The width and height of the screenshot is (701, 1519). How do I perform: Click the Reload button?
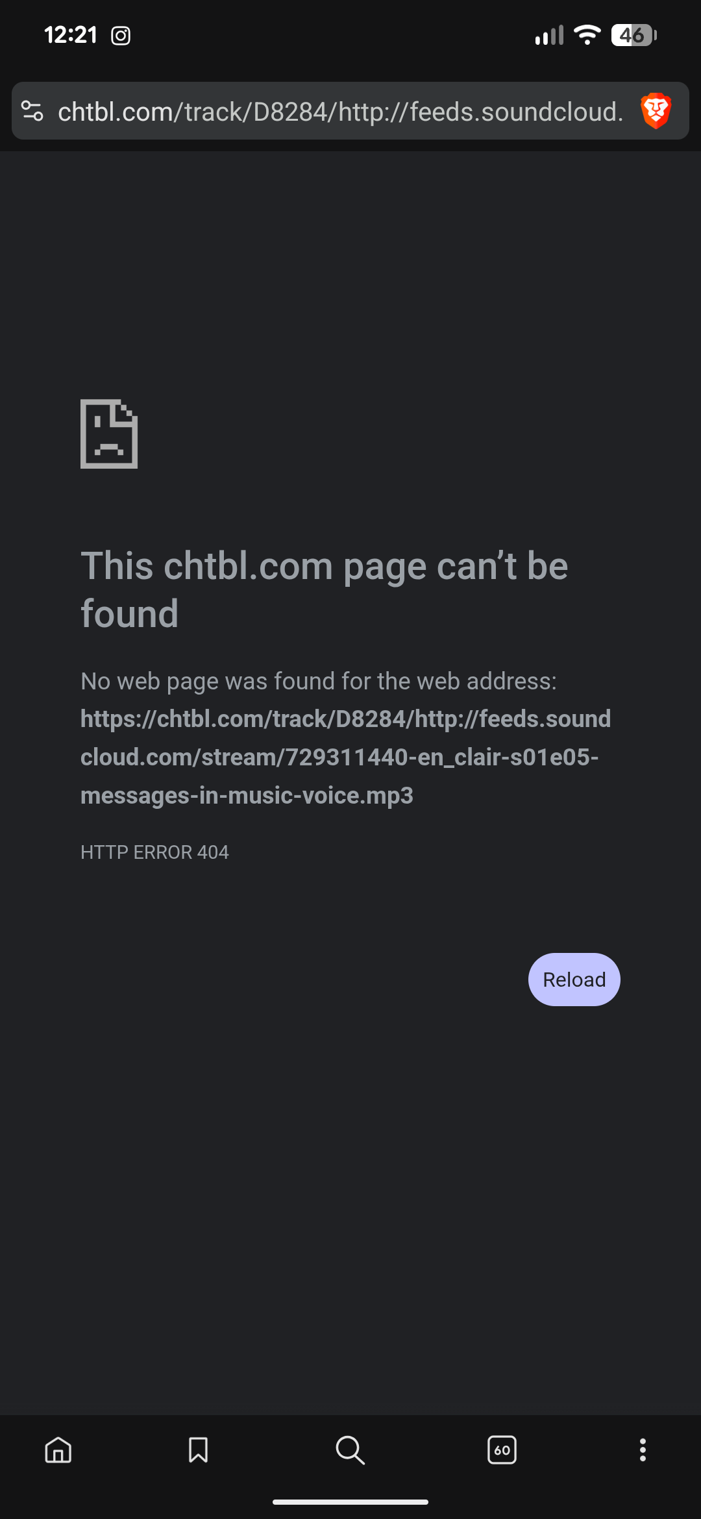[x=574, y=980]
